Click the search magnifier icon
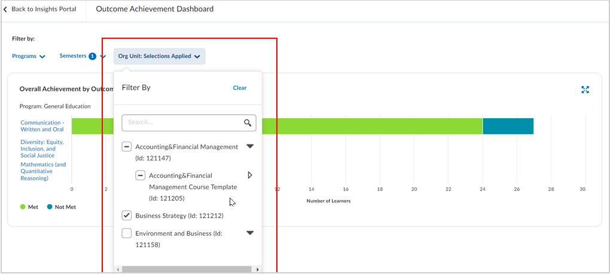Screen dimensions: 610x274 [248, 123]
